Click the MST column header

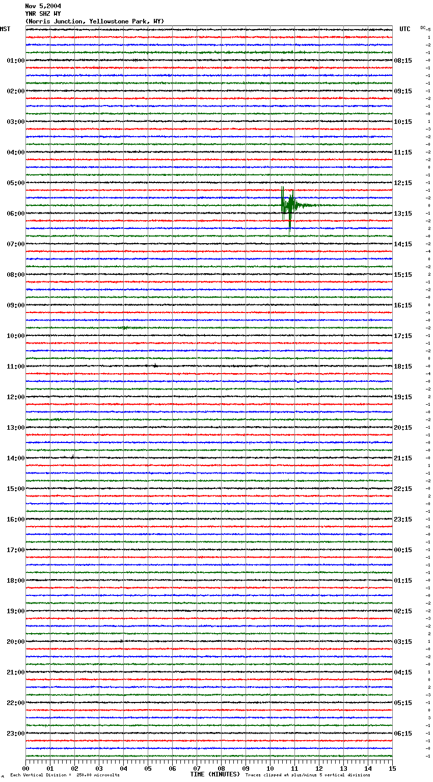(x=5, y=29)
